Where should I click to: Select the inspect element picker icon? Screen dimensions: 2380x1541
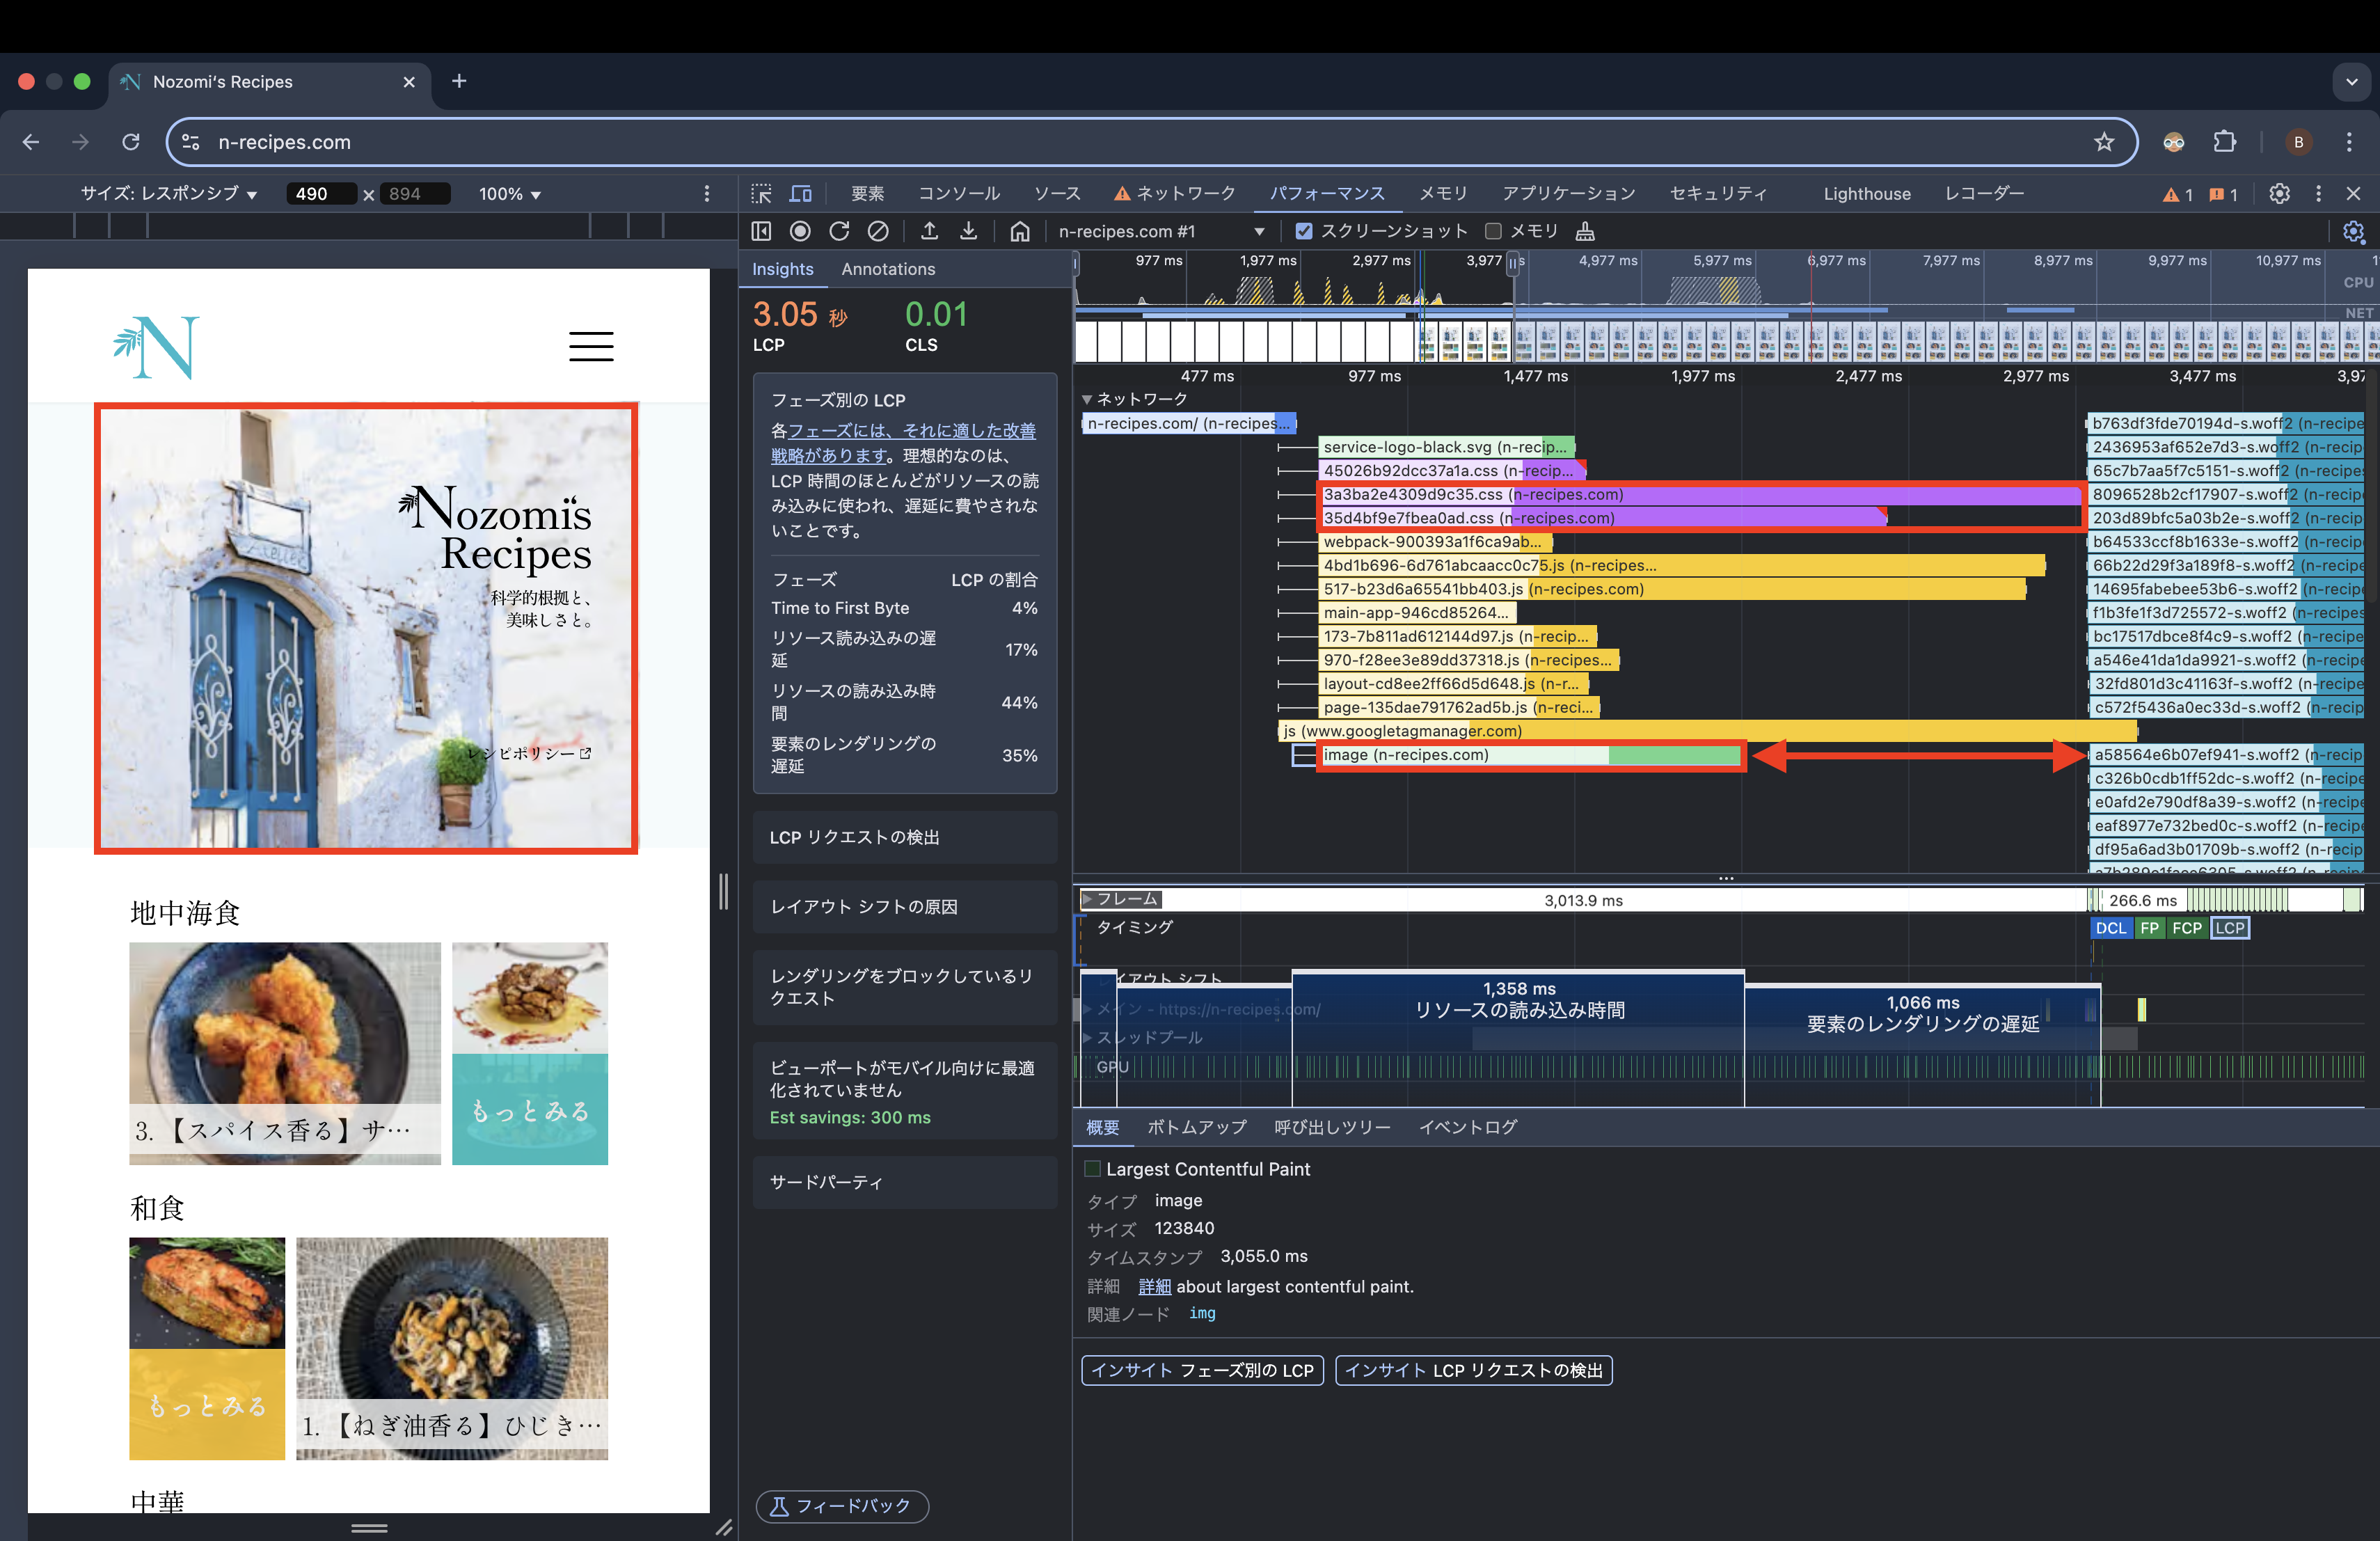click(762, 194)
